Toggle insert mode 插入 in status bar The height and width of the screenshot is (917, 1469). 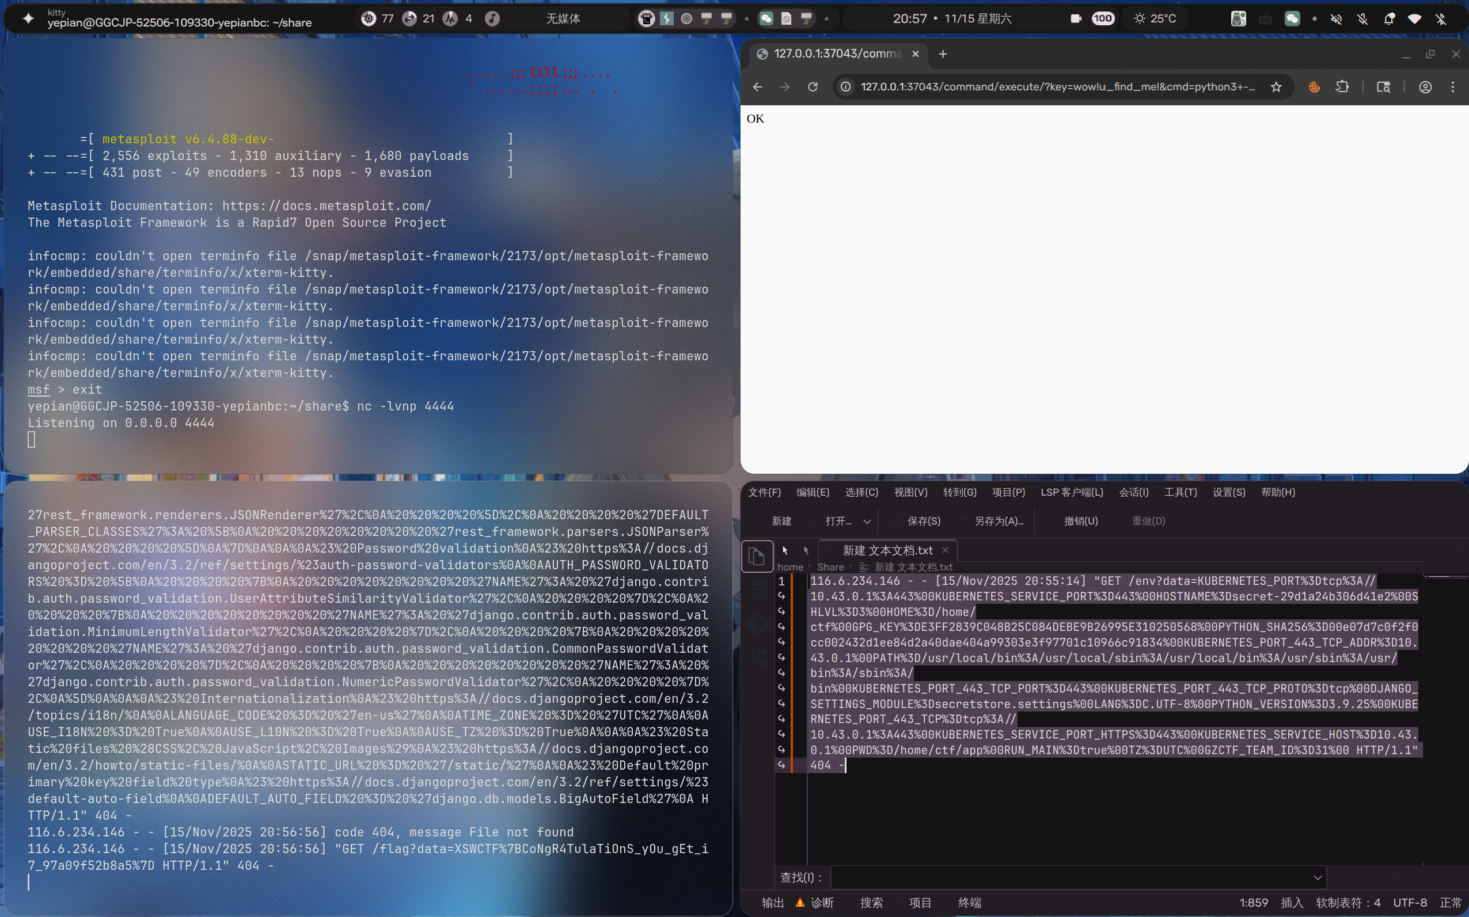[1291, 903]
